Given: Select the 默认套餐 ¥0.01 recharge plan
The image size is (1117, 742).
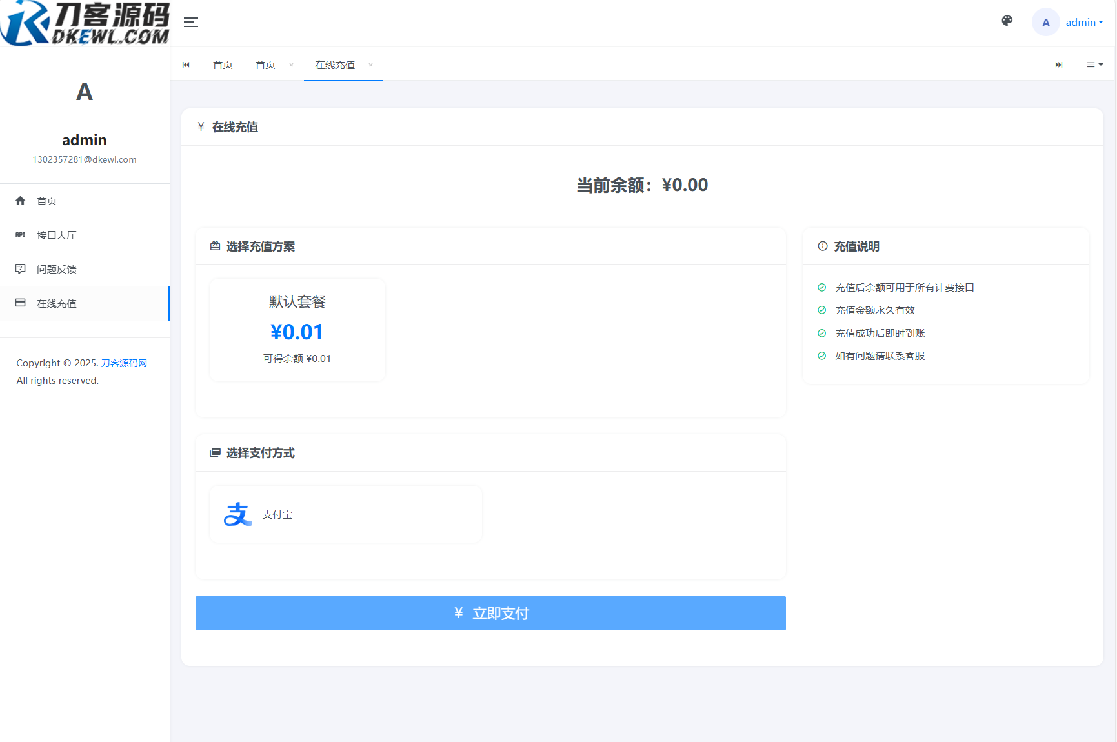Looking at the screenshot, I should pos(297,330).
